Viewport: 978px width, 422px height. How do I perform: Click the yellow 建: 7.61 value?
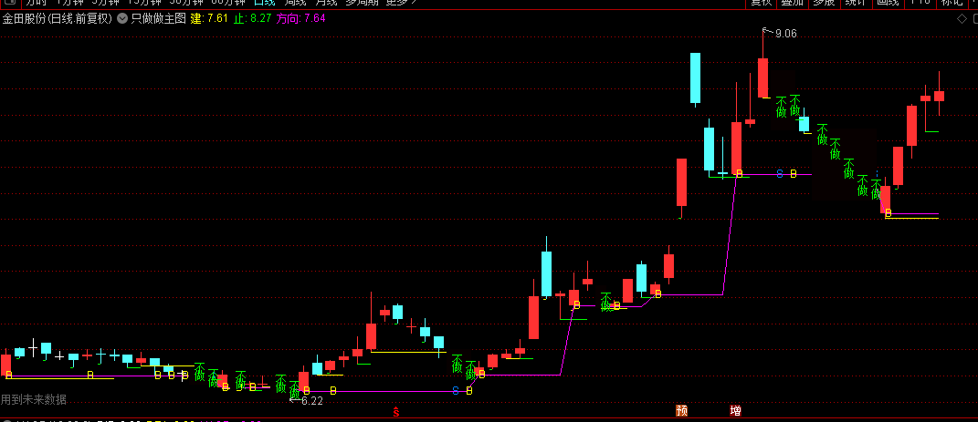pyautogui.click(x=209, y=18)
